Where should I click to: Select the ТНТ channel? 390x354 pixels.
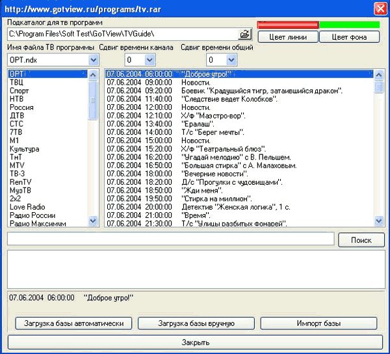click(x=47, y=157)
